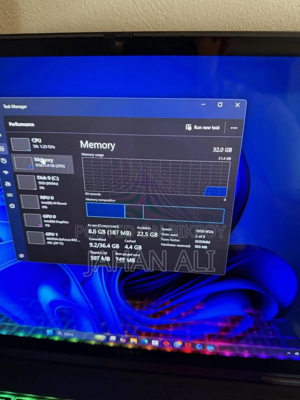This screenshot has height=400, width=300.
Task: Click the Memory heading
Action: tap(97, 145)
